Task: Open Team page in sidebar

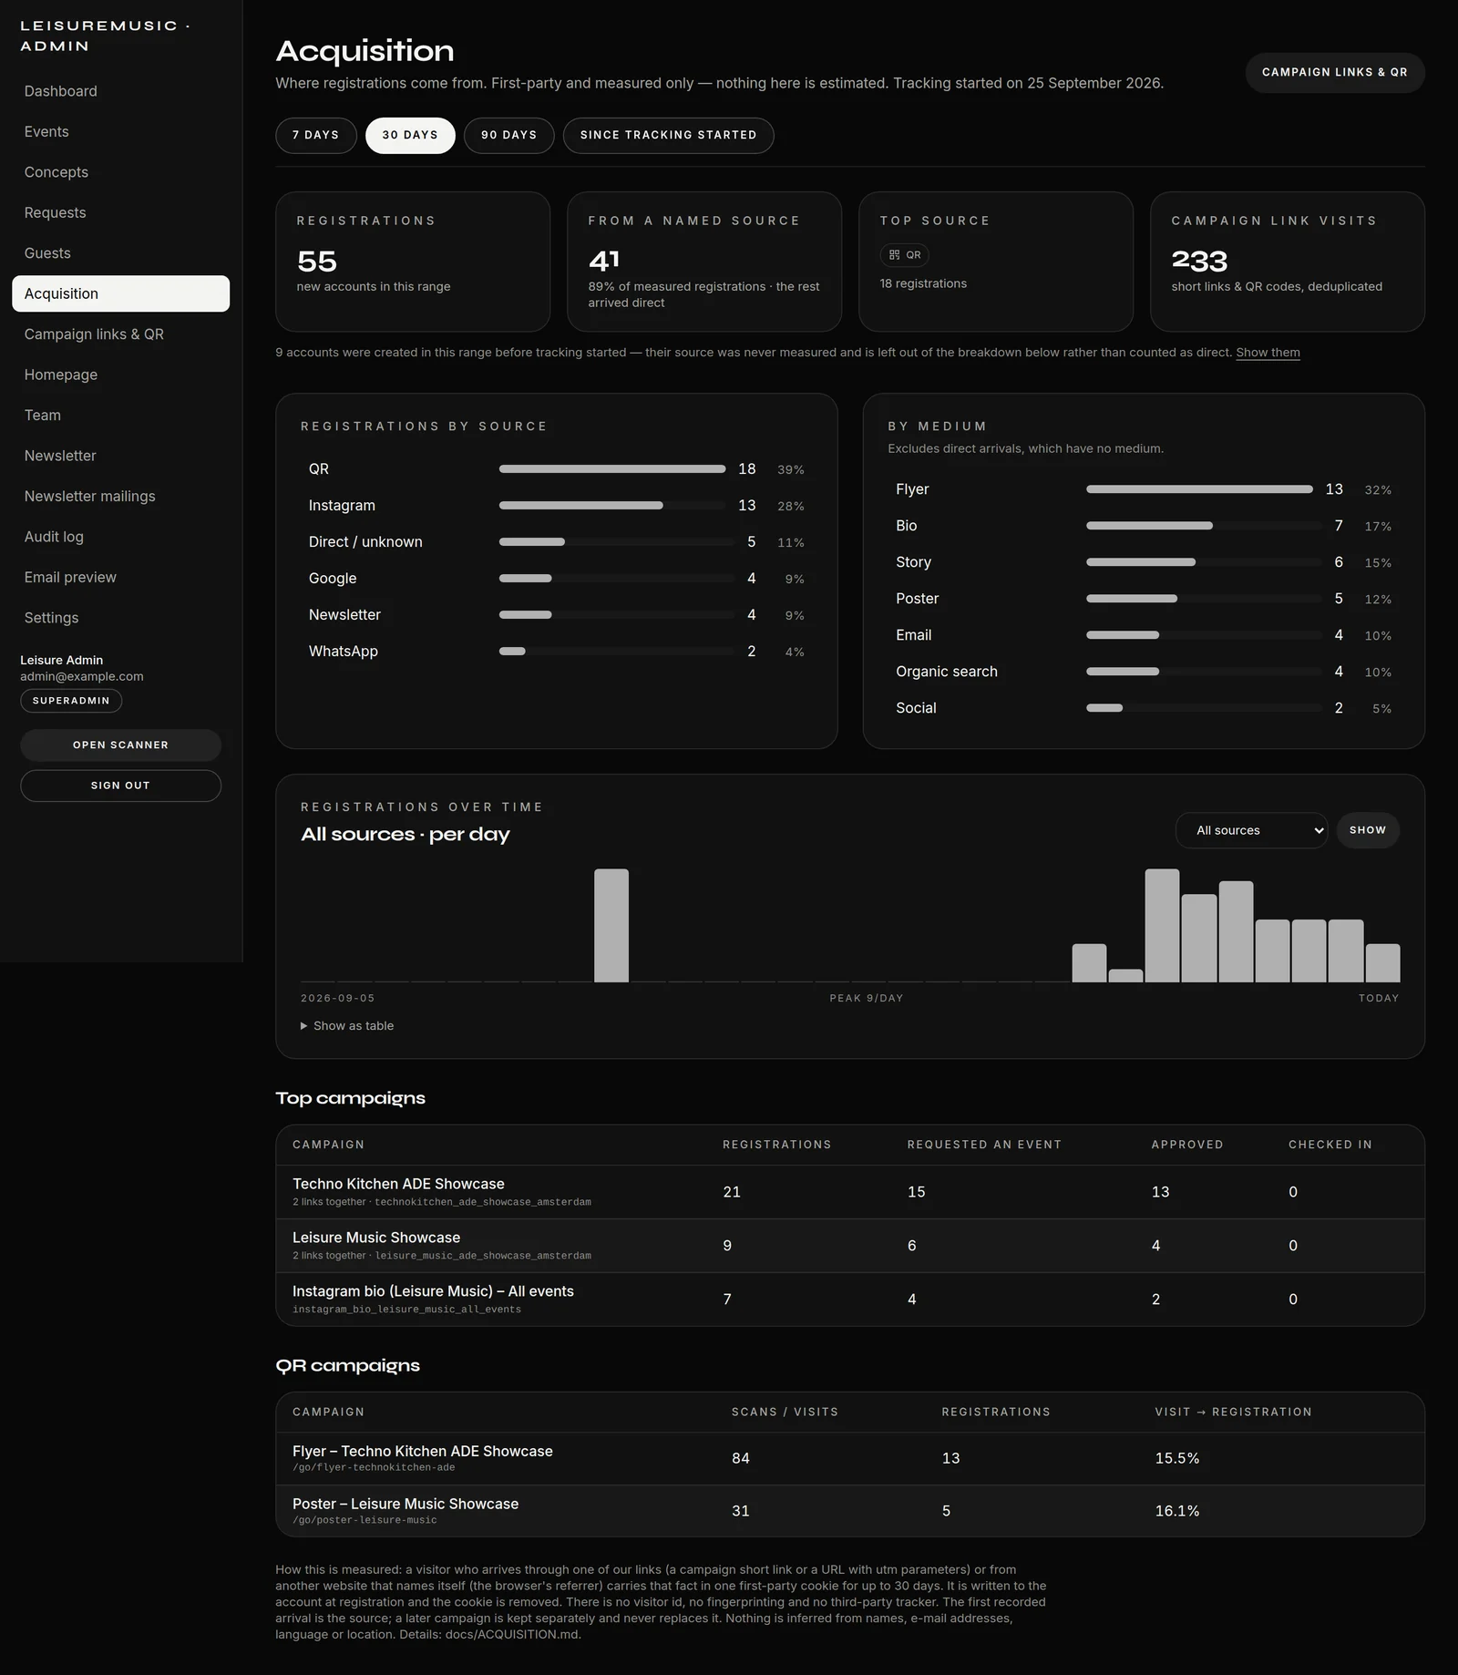Action: click(x=120, y=415)
